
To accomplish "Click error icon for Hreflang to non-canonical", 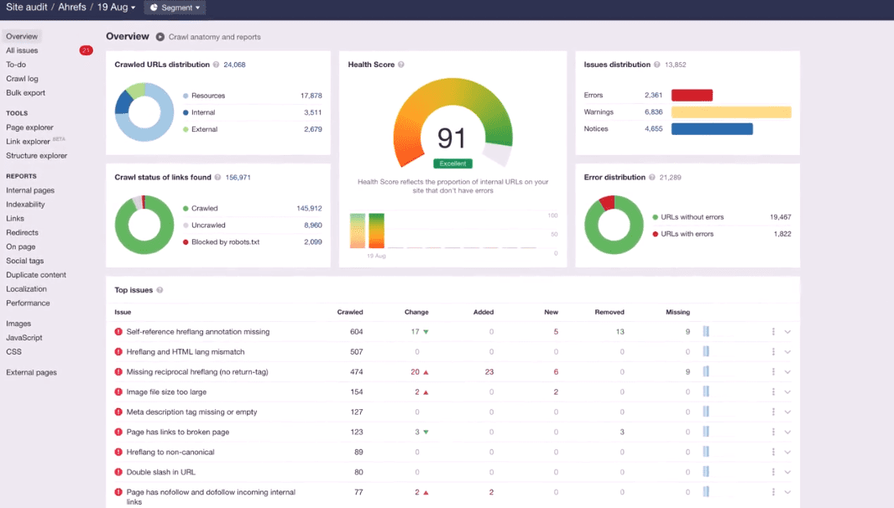I will 118,452.
